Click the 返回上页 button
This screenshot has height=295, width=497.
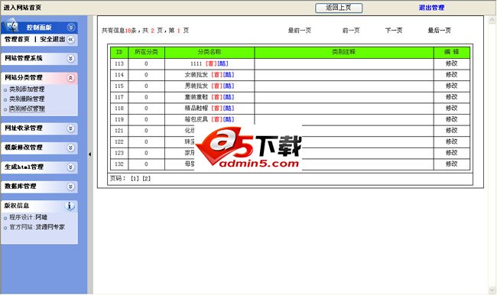point(339,8)
